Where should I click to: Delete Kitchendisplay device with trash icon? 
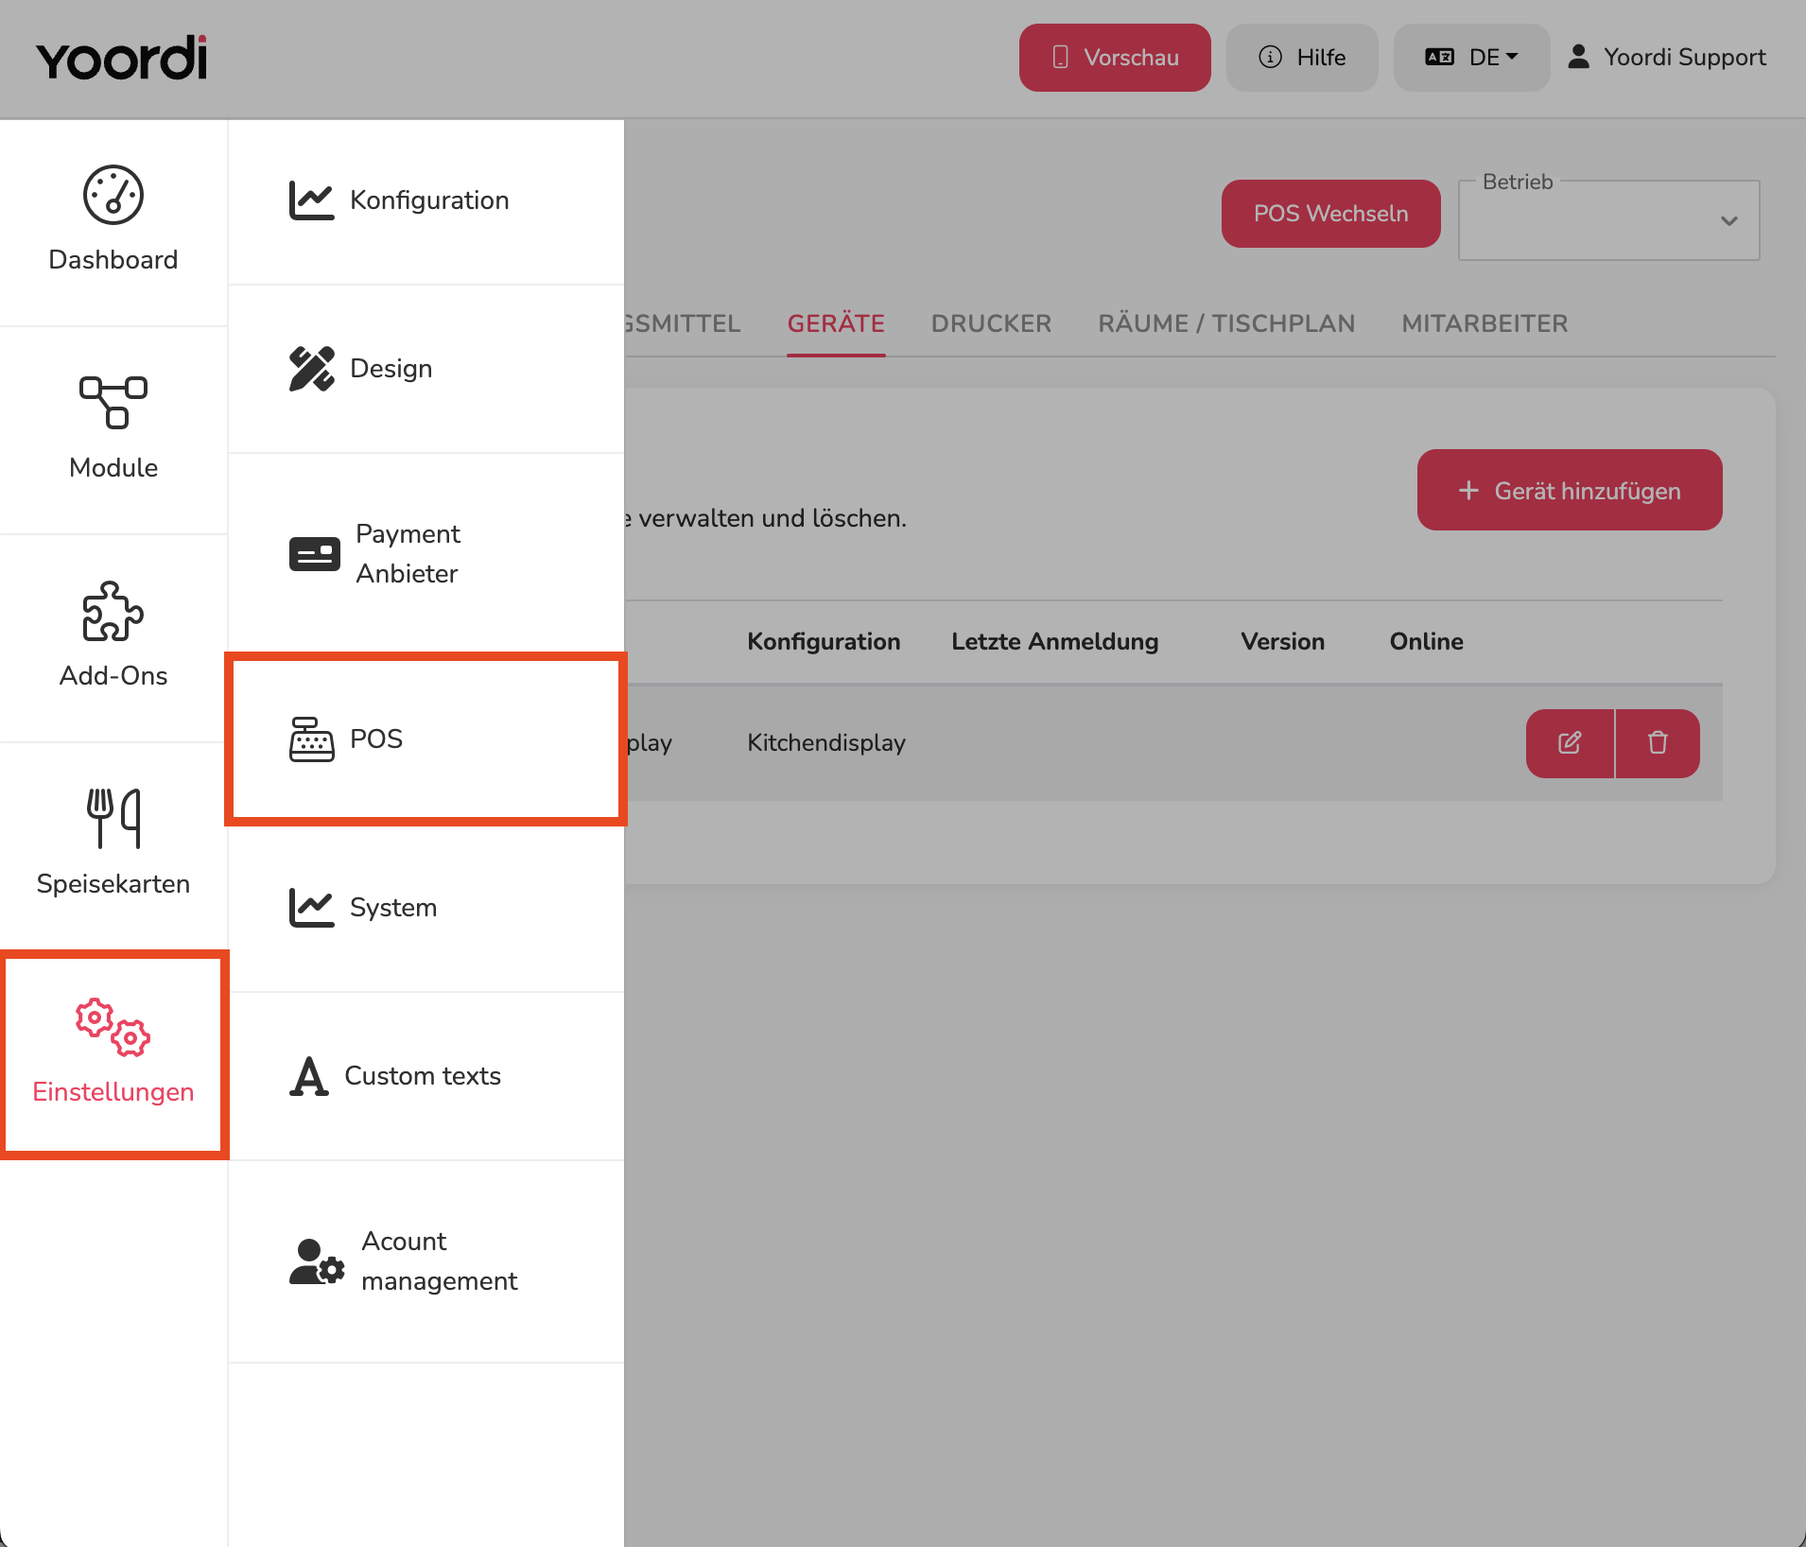click(x=1658, y=743)
